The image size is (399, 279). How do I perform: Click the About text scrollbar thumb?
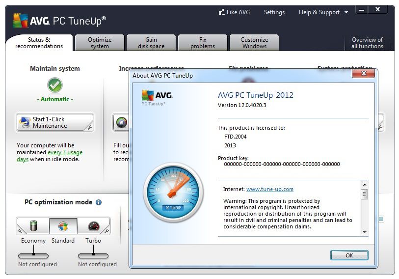(364, 195)
